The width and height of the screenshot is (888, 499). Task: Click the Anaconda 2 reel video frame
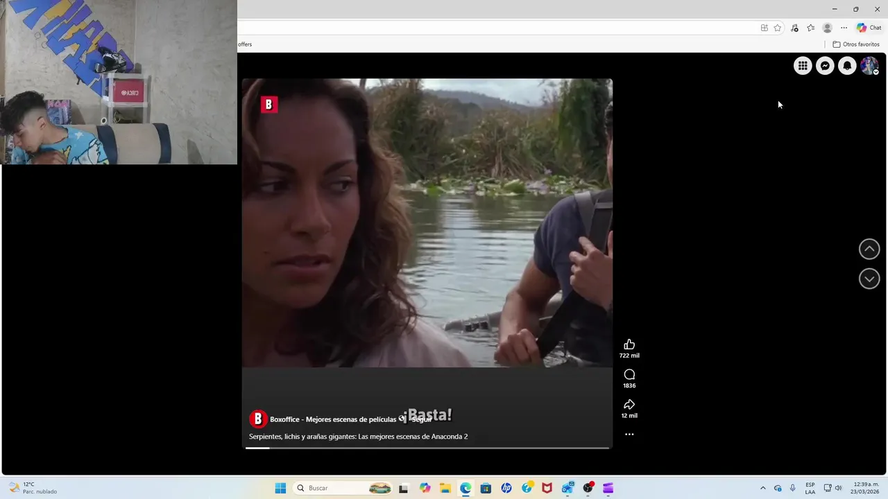427,223
